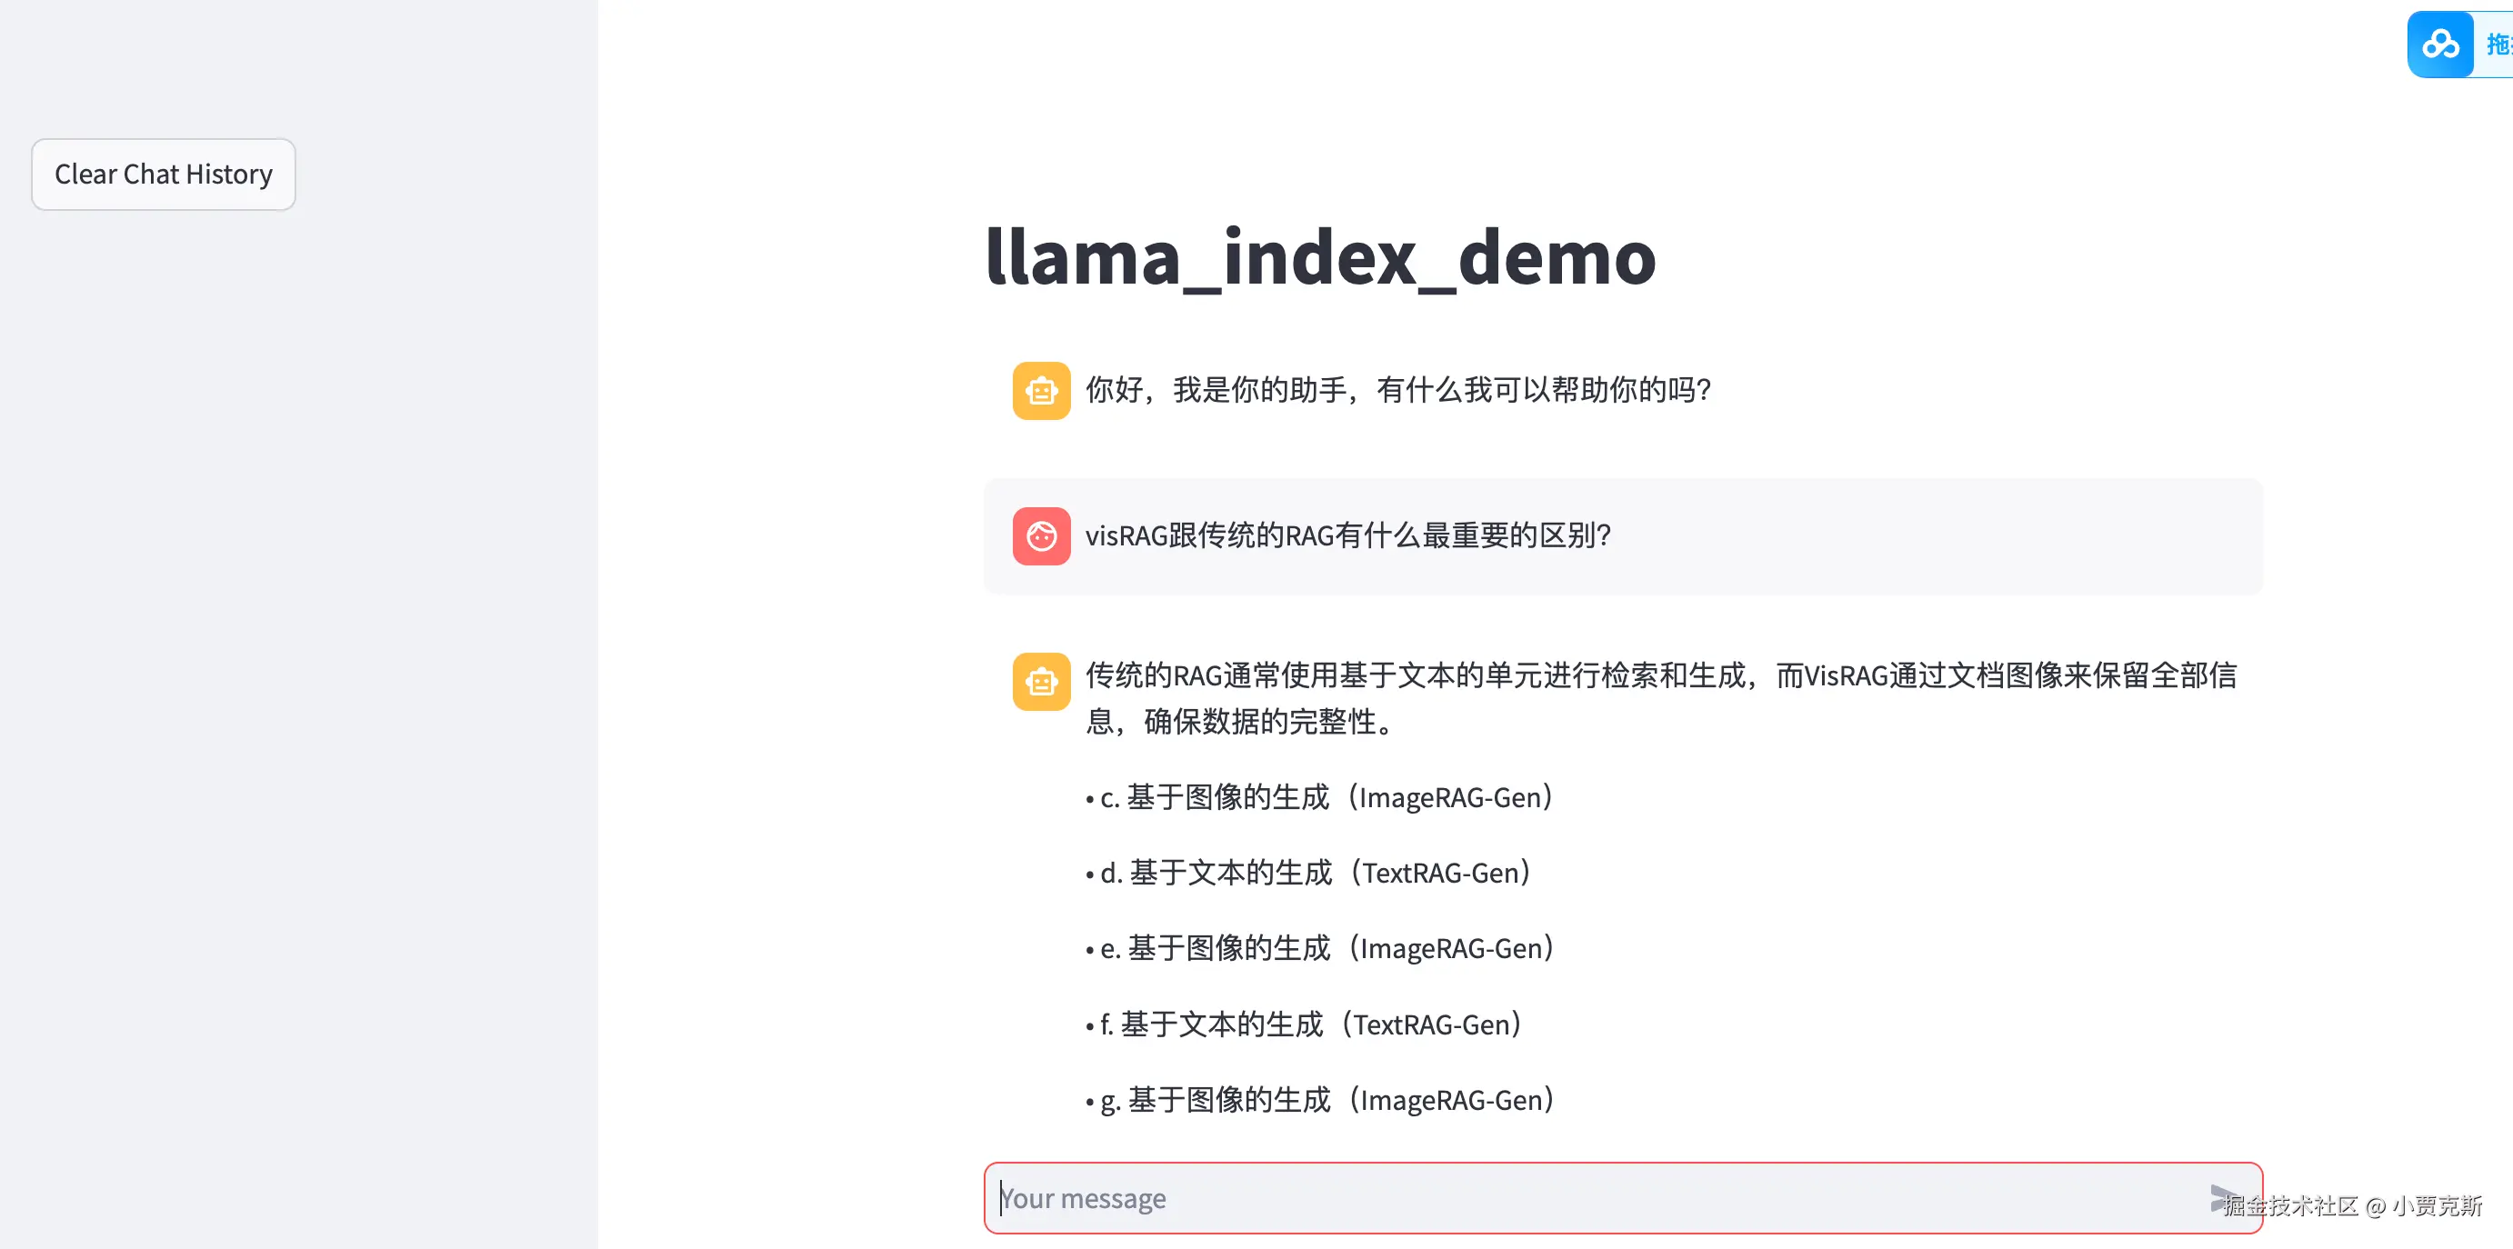This screenshot has width=2513, height=1249.
Task: Click bullet item g. ImageRAG-Gen
Action: (1327, 1100)
